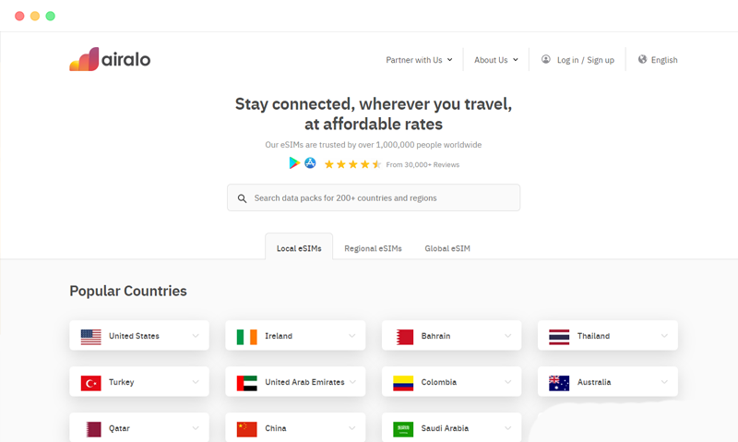Click the user account icon
738x442 pixels.
click(546, 59)
